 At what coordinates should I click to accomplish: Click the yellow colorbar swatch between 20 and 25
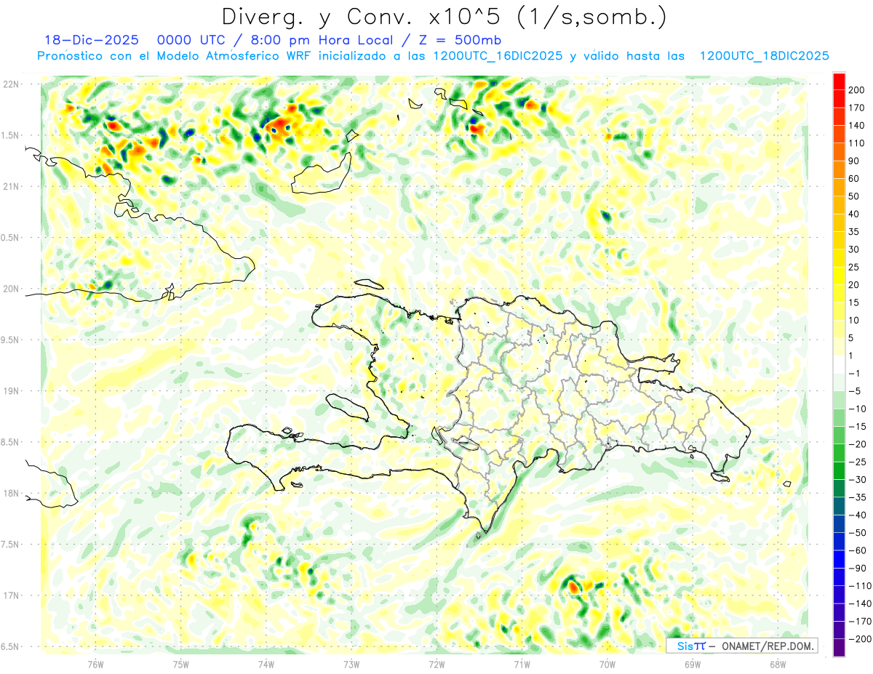(839, 276)
